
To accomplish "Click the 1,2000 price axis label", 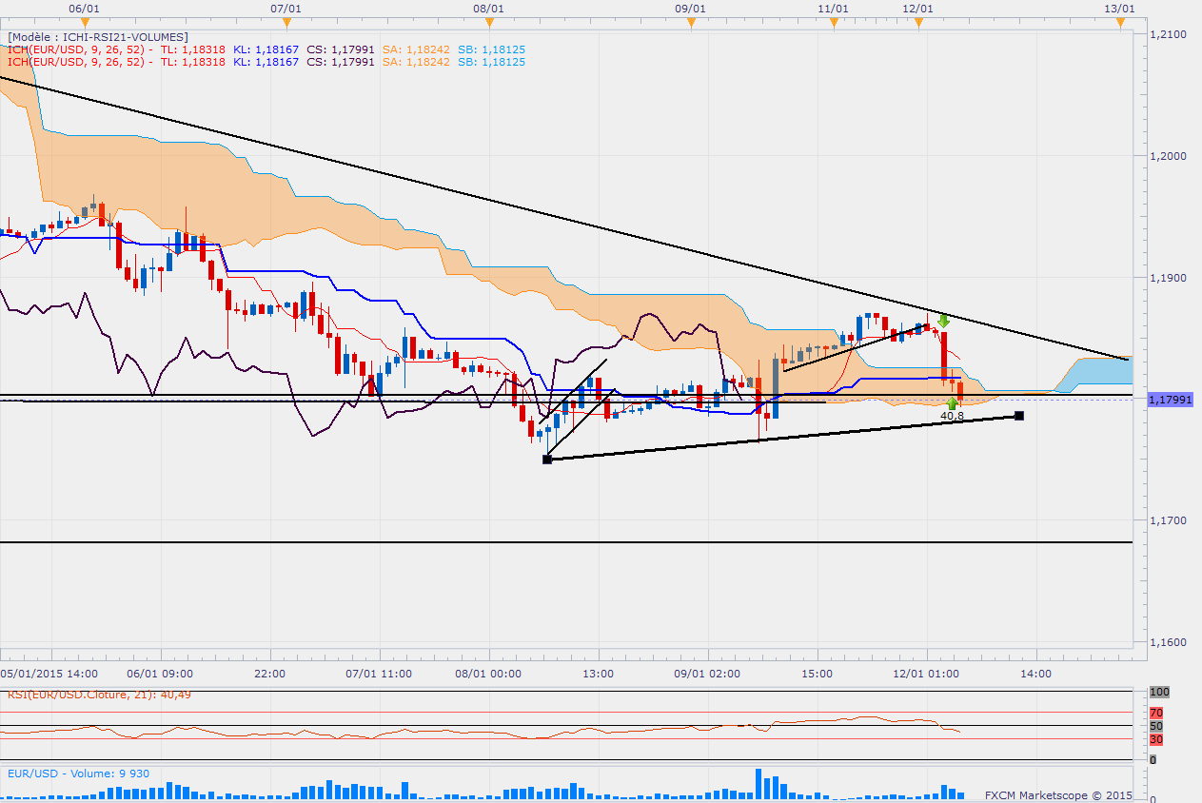I will coord(1169,156).
